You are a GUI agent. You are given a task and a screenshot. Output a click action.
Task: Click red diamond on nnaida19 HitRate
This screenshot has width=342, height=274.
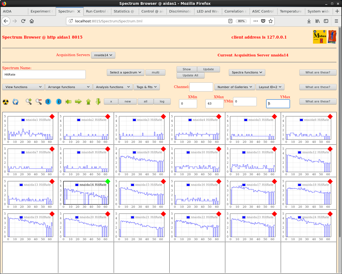coord(52,214)
